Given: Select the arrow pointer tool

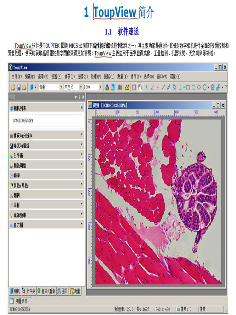Looking at the screenshot, I should tap(147, 87).
